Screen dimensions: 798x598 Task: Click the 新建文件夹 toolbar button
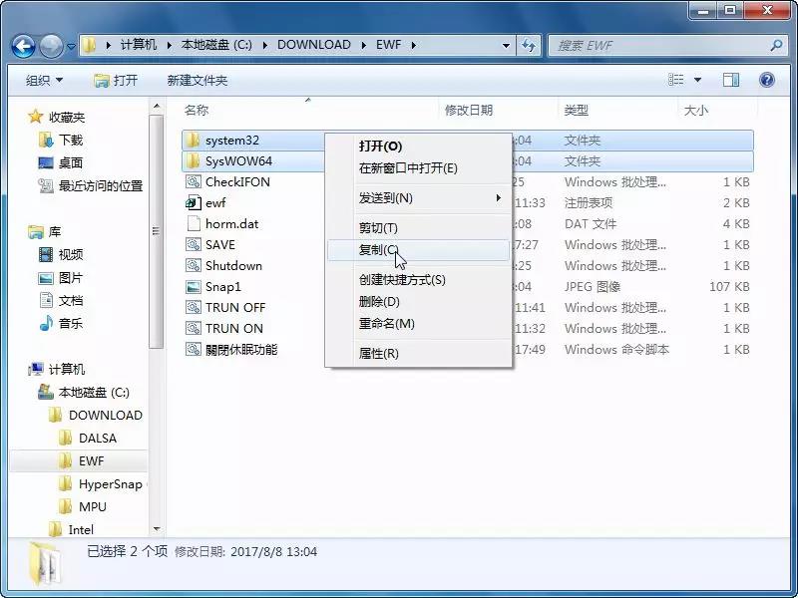point(197,80)
